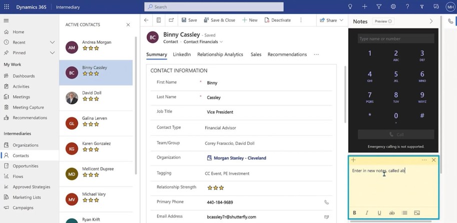The width and height of the screenshot is (457, 223).
Task: Create a New record
Action: pos(250,20)
